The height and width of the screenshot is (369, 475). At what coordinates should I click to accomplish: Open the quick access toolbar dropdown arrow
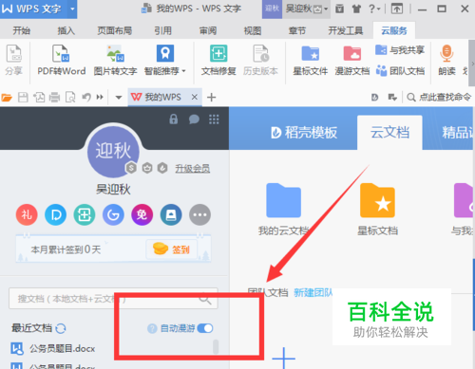pyautogui.click(x=119, y=98)
